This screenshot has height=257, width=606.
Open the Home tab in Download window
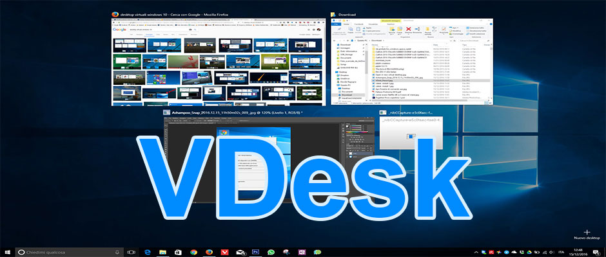346,24
